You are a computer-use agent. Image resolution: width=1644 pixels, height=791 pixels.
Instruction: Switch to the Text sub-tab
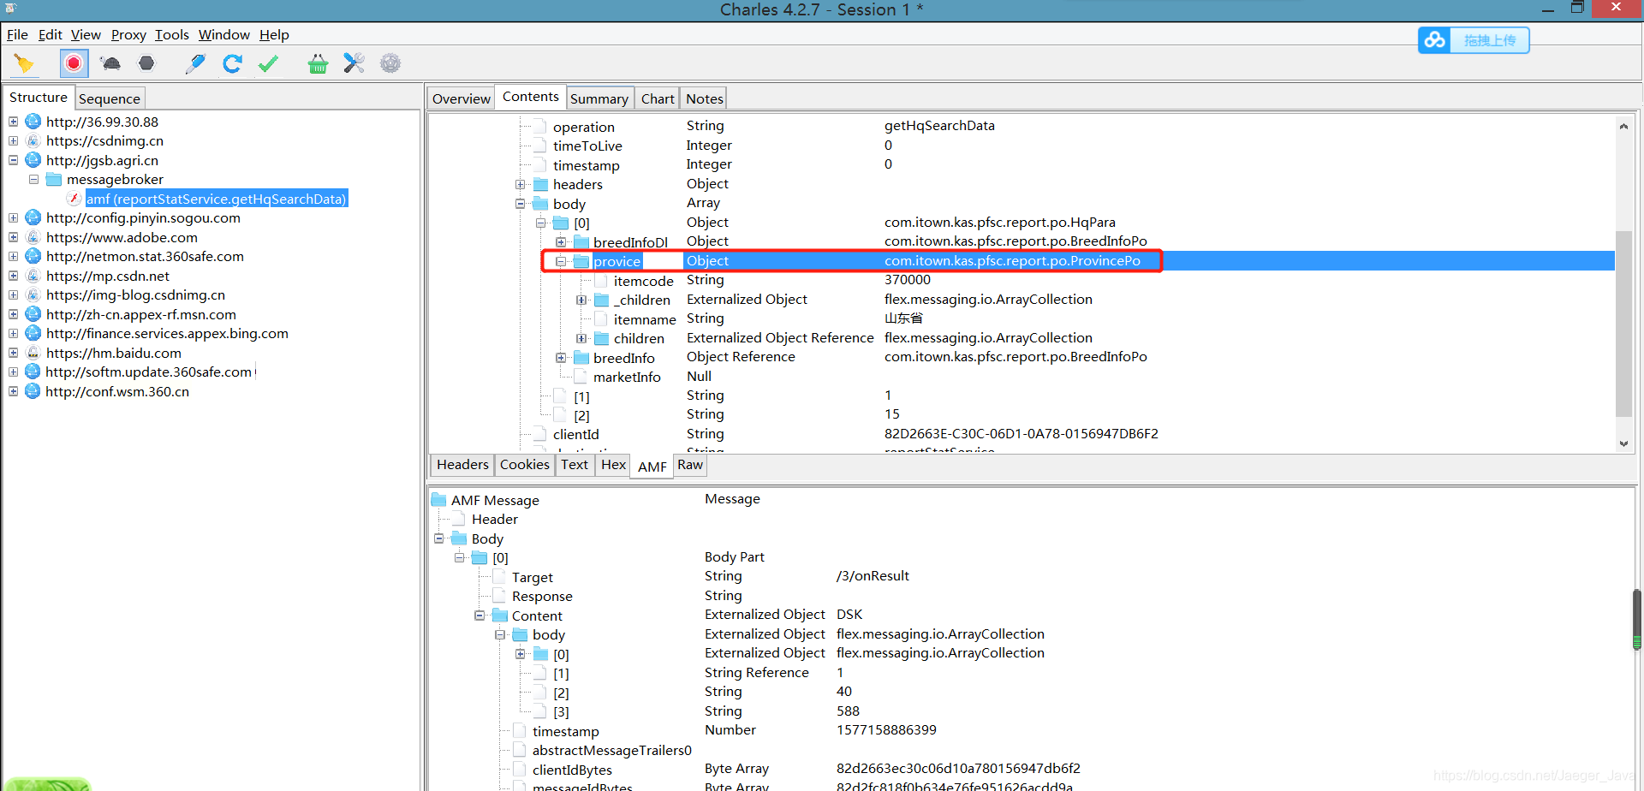(575, 465)
